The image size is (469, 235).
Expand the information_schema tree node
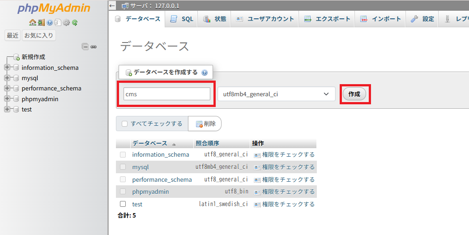[7, 68]
